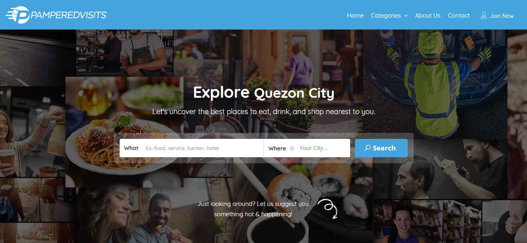527x243 pixels.
Task: Click the user profile icon beside Join Now
Action: point(484,16)
